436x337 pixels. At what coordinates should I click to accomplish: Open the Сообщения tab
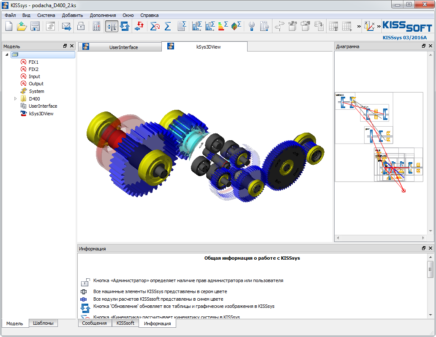click(x=95, y=323)
